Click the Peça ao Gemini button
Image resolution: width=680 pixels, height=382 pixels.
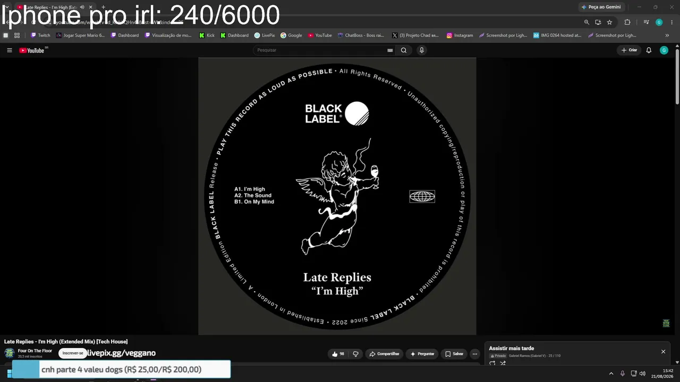tap(601, 7)
